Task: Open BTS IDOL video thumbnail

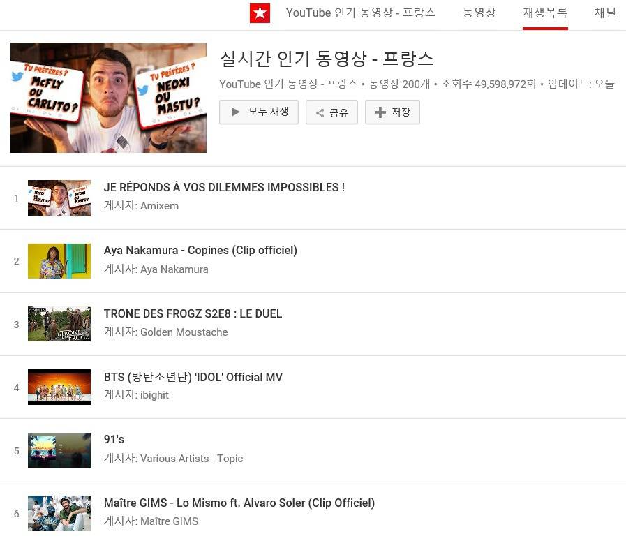Action: click(59, 387)
